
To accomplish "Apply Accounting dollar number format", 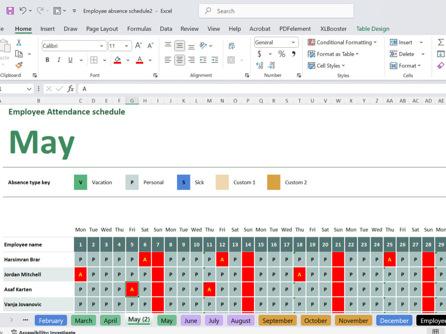I will tap(259, 54).
